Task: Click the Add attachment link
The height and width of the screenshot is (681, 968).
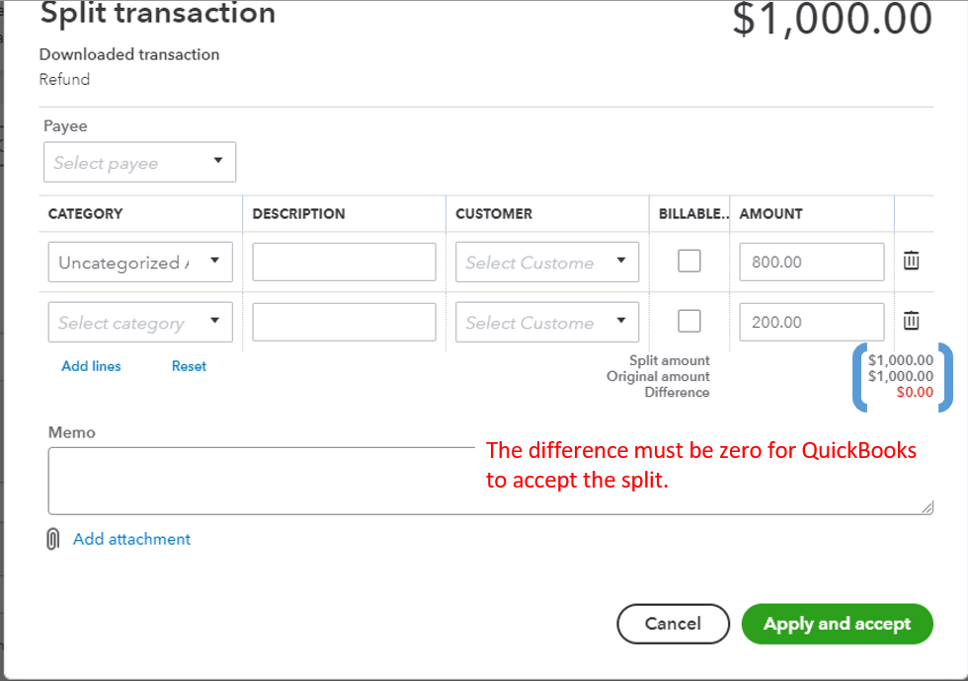Action: click(x=131, y=539)
